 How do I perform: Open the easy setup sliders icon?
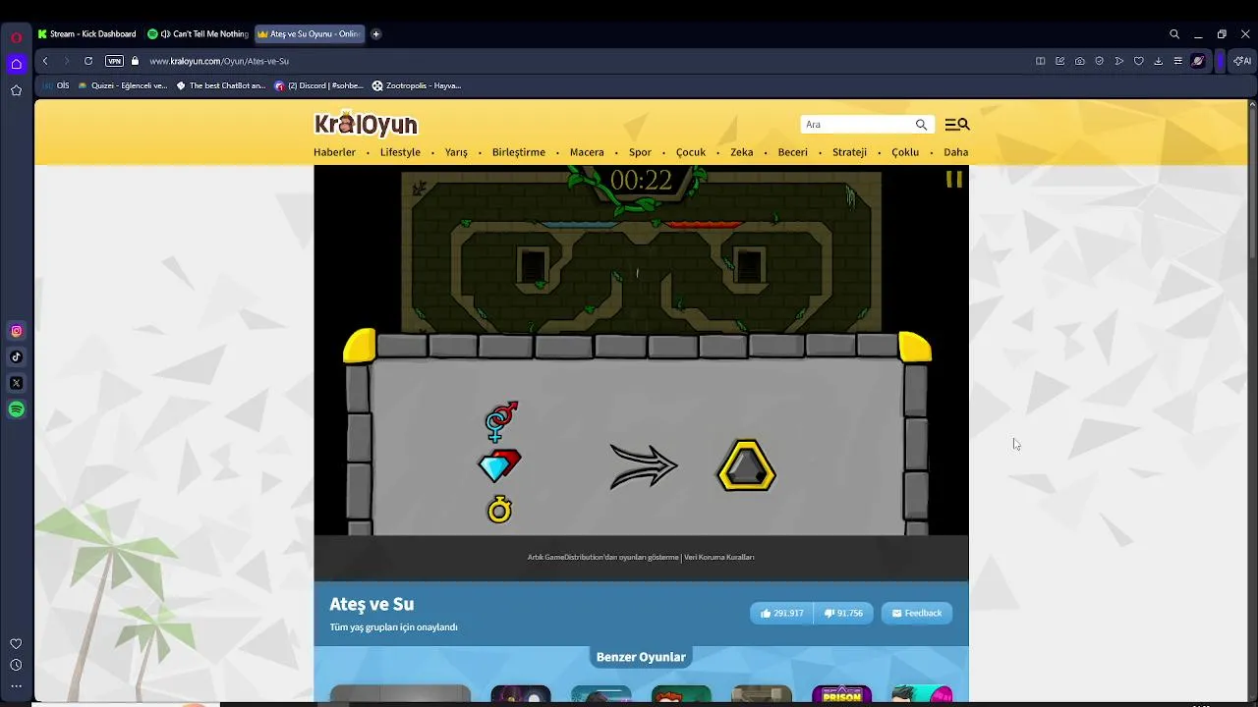[x=1177, y=61]
